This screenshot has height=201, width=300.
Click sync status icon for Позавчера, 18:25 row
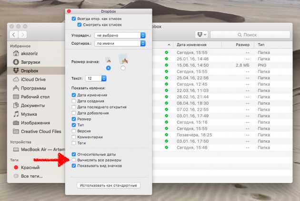click(167, 135)
